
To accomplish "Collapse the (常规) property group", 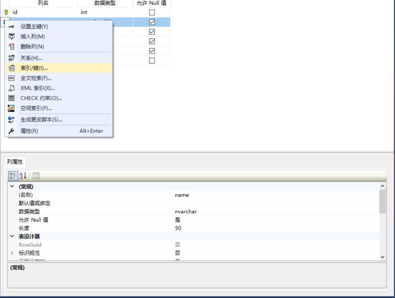I will coord(12,186).
